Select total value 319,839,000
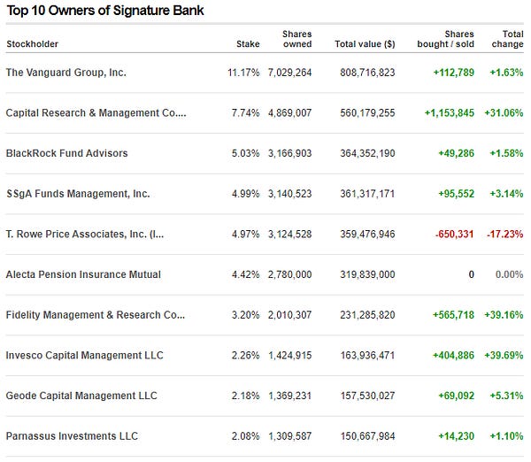The image size is (531, 462). click(x=367, y=274)
